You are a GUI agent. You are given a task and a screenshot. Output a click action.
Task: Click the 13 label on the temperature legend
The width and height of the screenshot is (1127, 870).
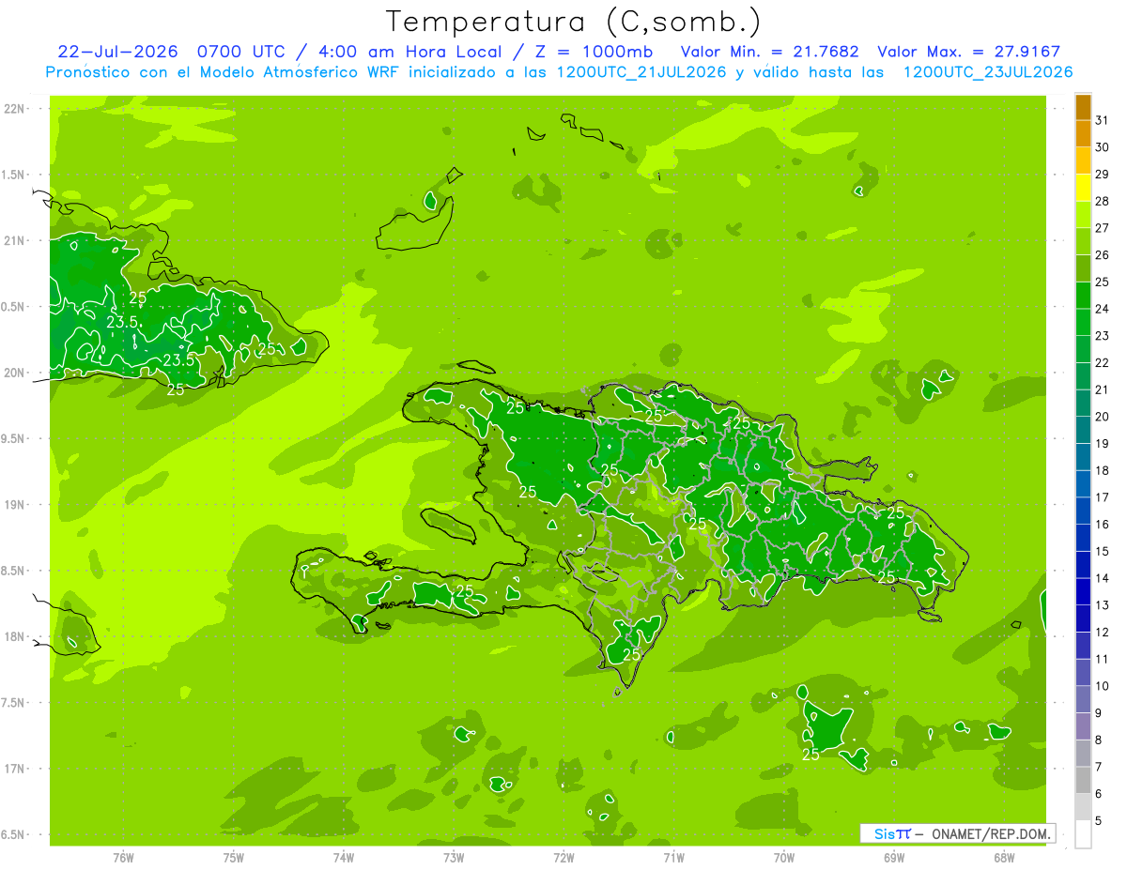(x=1103, y=605)
